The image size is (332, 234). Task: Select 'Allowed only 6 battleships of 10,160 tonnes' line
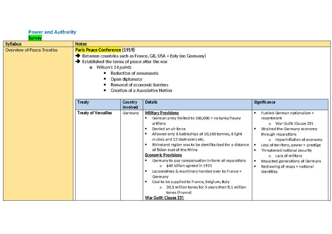197,137
